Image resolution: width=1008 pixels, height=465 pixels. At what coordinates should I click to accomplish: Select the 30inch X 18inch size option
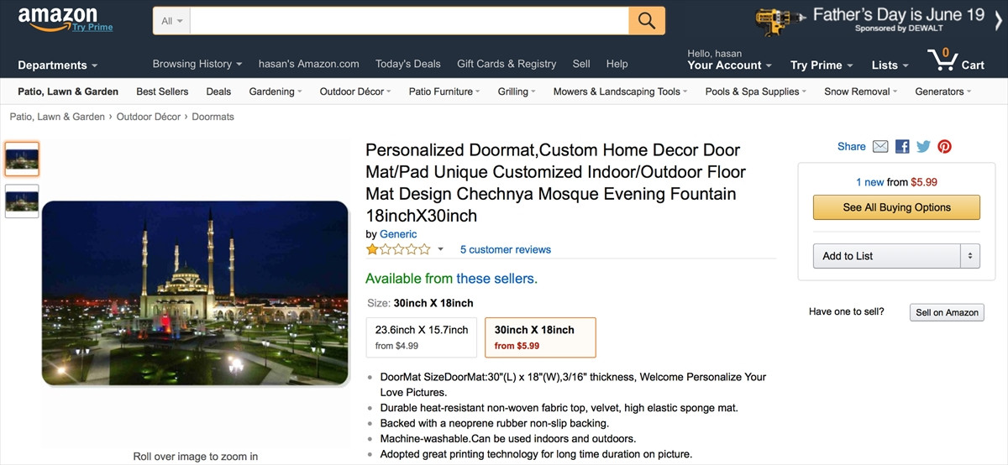tap(540, 337)
